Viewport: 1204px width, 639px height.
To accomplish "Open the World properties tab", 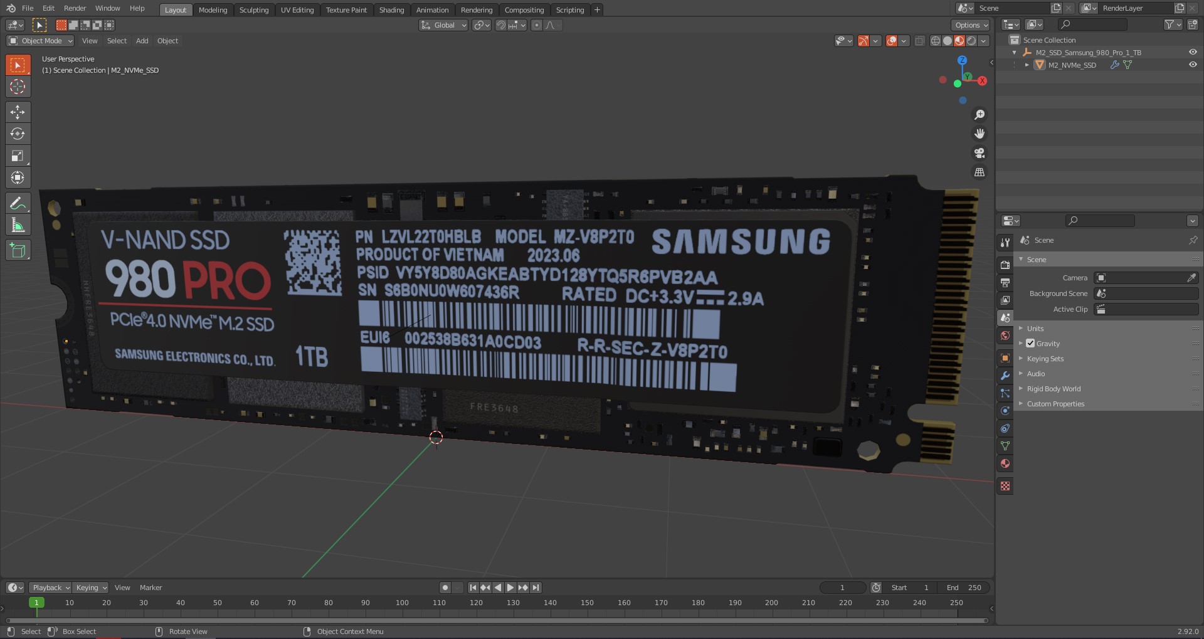I will click(1005, 335).
